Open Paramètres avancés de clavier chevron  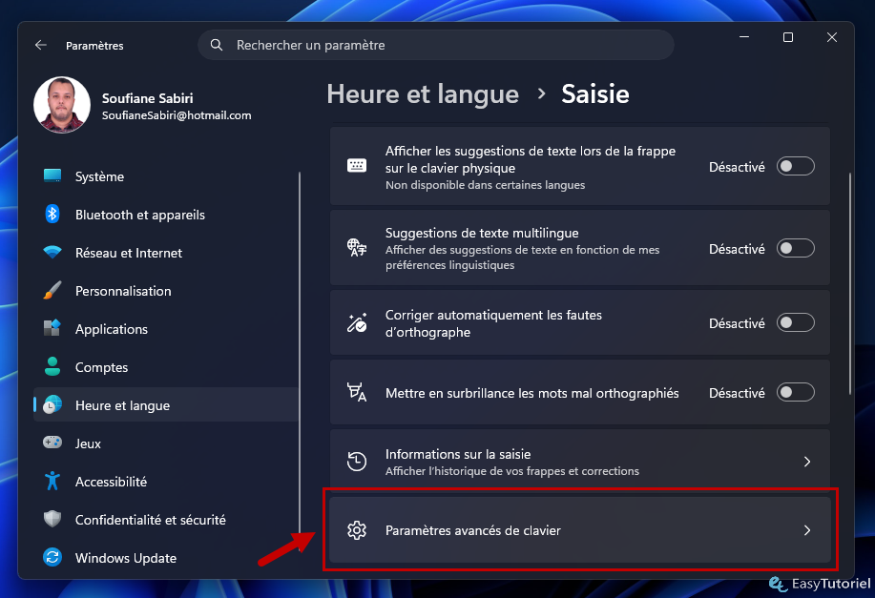pyautogui.click(x=807, y=530)
